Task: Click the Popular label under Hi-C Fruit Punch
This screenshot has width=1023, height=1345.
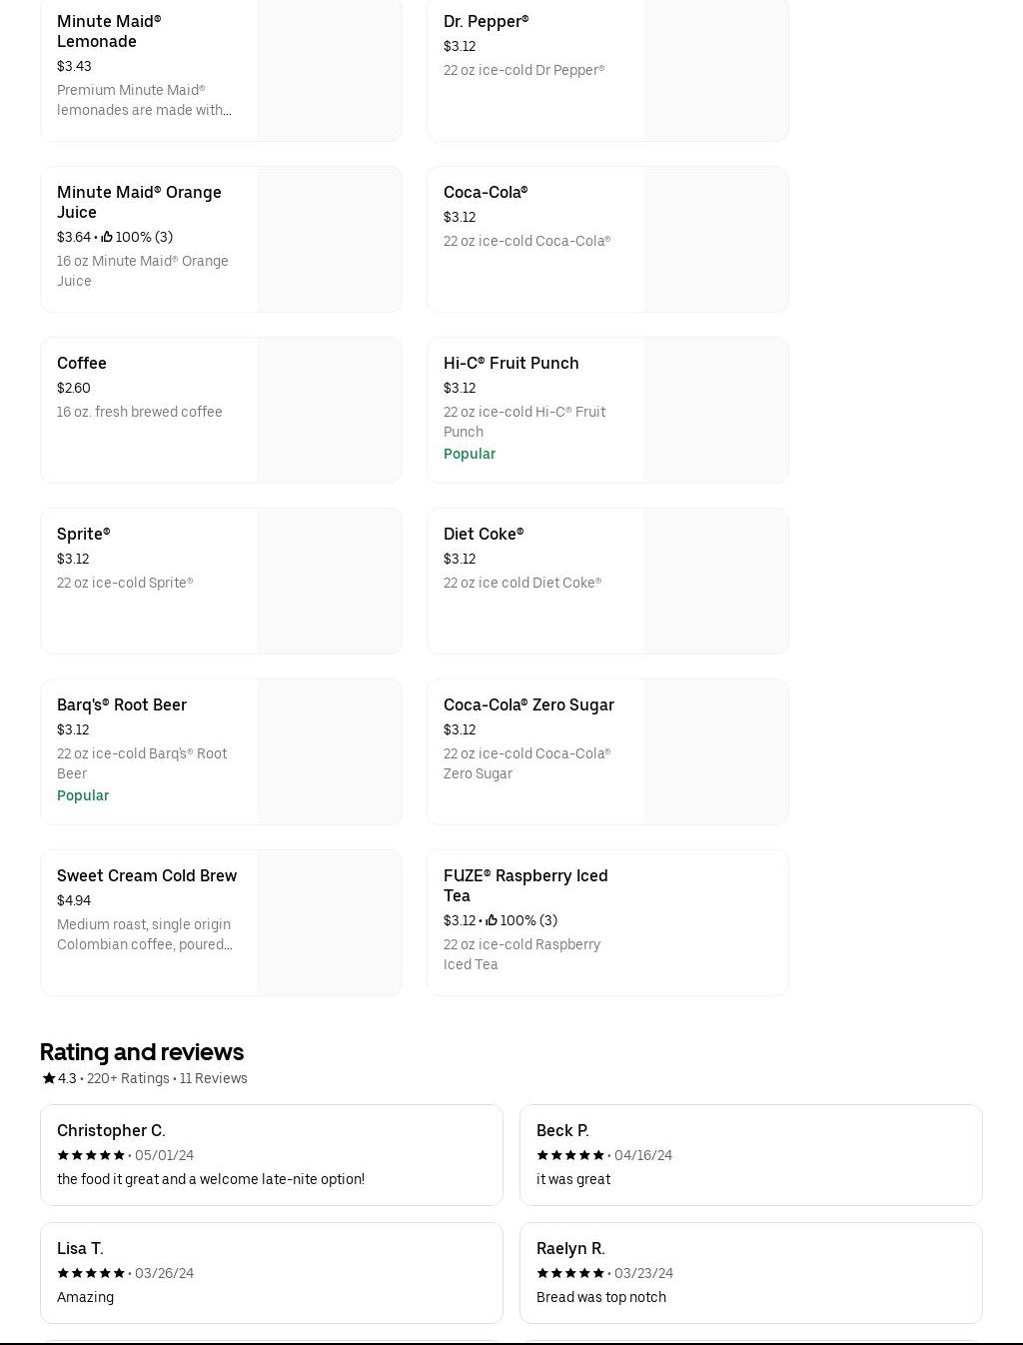Action: click(470, 454)
